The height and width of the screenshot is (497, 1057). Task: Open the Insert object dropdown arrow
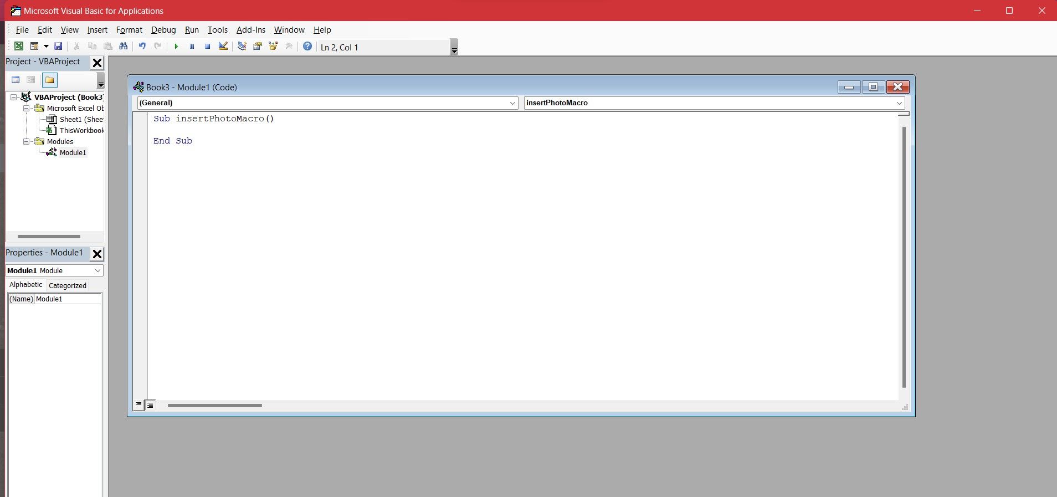pos(46,47)
